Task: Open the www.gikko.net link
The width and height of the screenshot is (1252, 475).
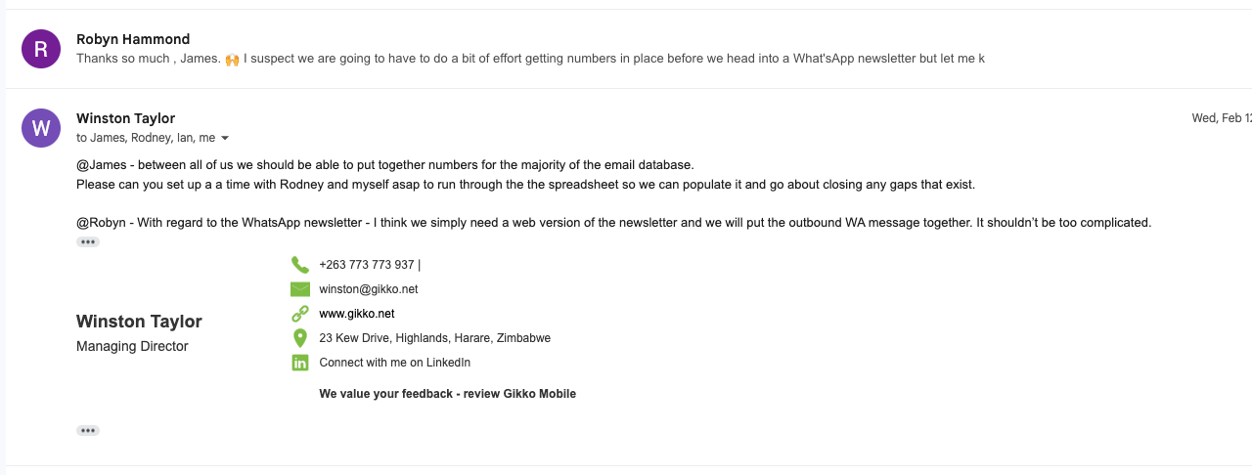Action: 357,314
